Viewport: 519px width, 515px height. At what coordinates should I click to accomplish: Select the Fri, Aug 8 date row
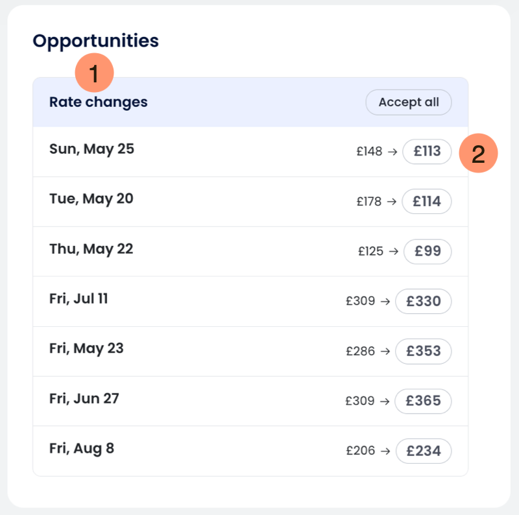point(82,448)
